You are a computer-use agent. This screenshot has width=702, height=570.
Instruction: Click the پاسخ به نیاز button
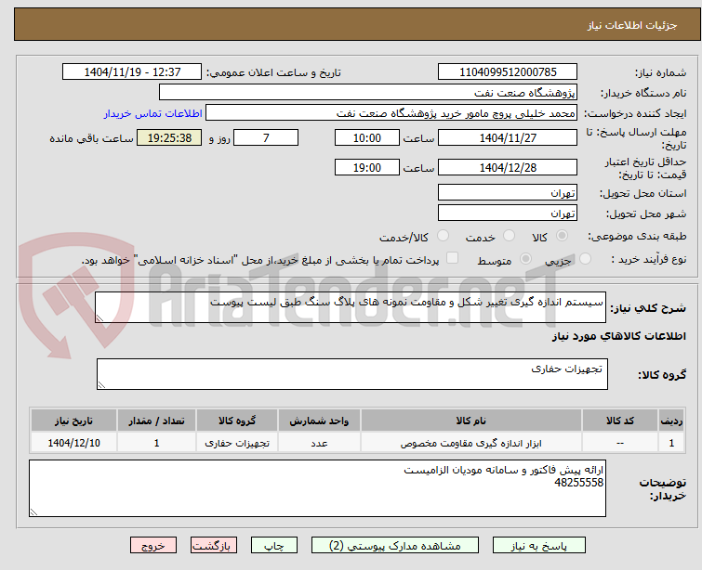(x=538, y=546)
